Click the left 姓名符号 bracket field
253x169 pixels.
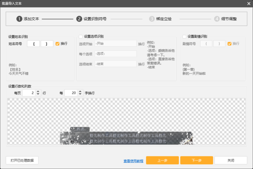pyautogui.click(x=33, y=44)
